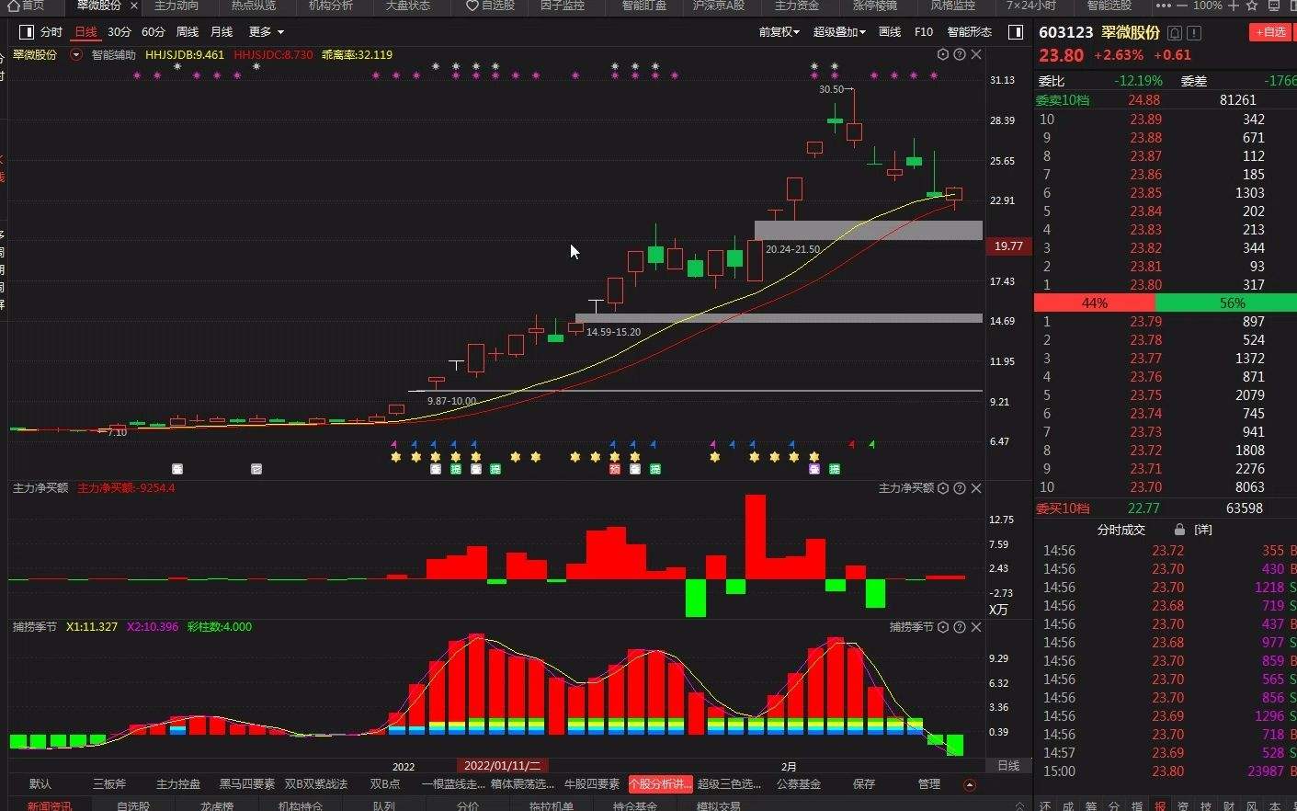Open [详] detail link beside 分时成交

pos(1203,530)
